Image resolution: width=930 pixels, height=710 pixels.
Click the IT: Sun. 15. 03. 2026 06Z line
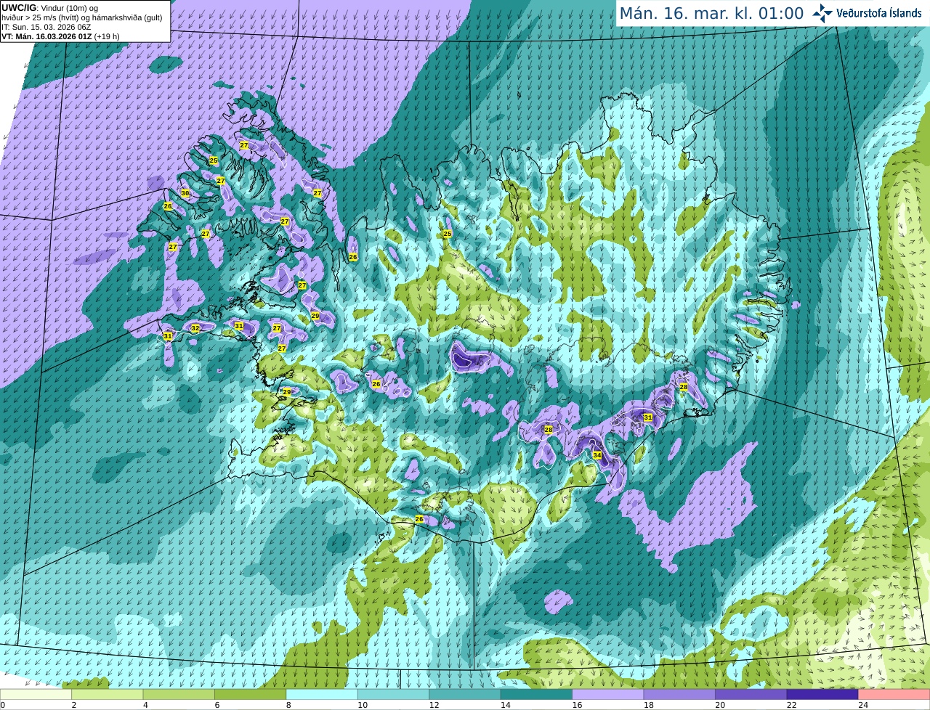[x=46, y=27]
